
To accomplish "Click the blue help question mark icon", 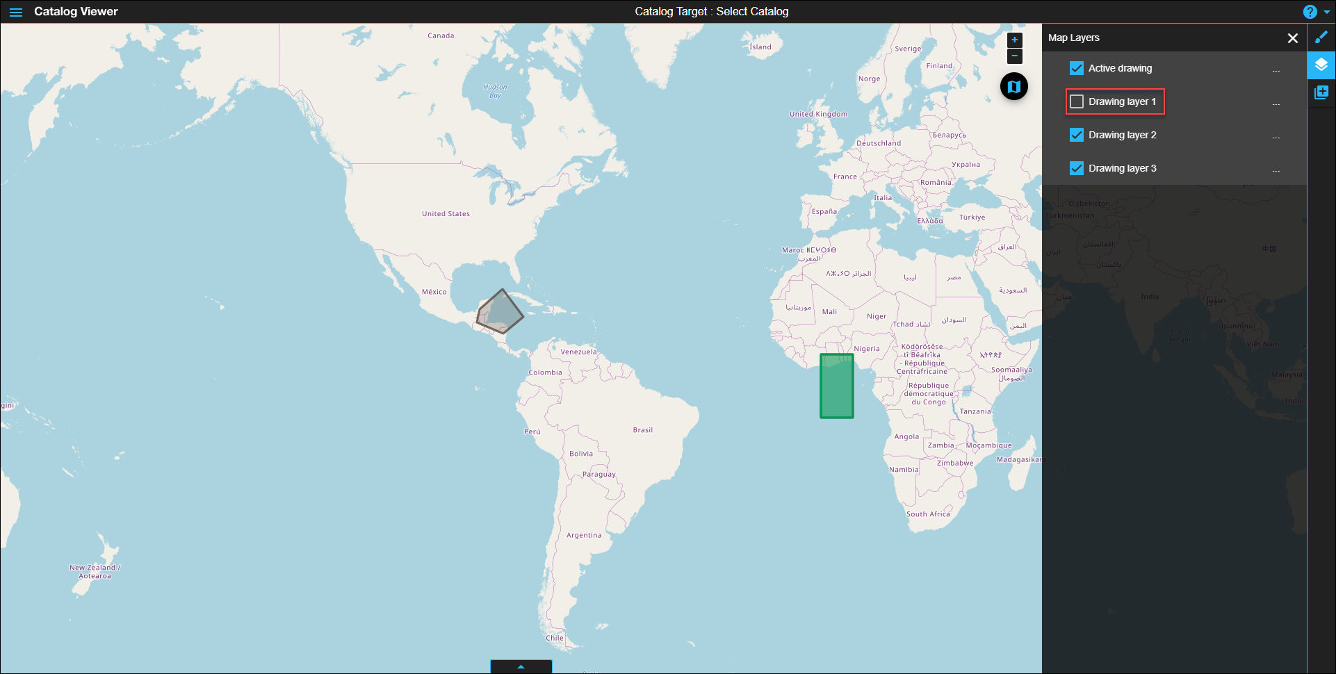I will tap(1310, 12).
